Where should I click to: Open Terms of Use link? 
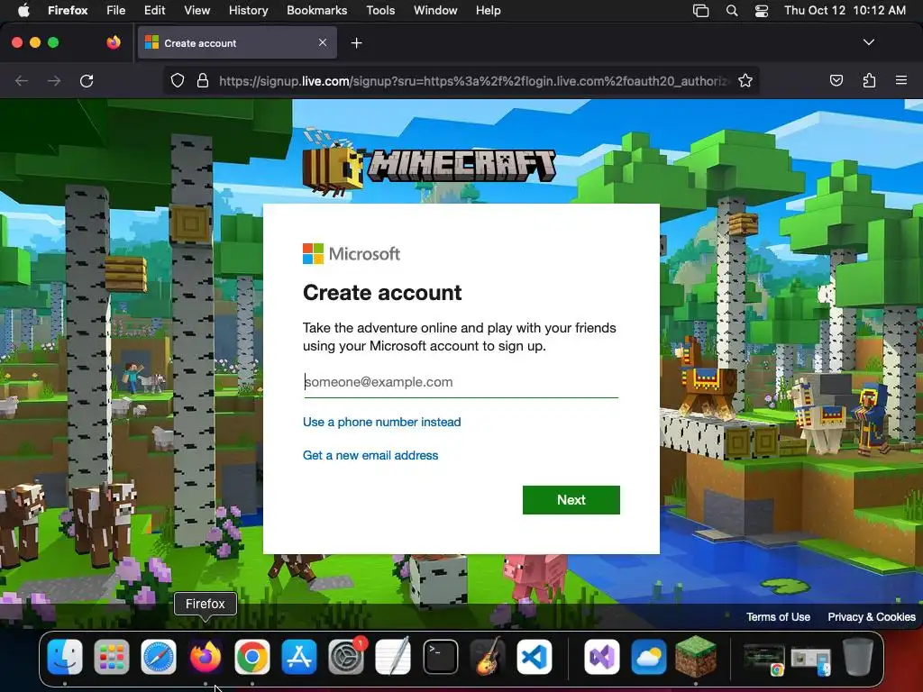pos(778,616)
